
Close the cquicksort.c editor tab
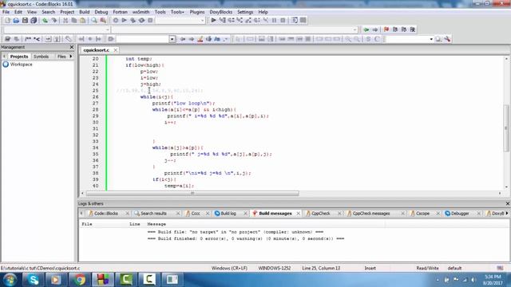[115, 50]
